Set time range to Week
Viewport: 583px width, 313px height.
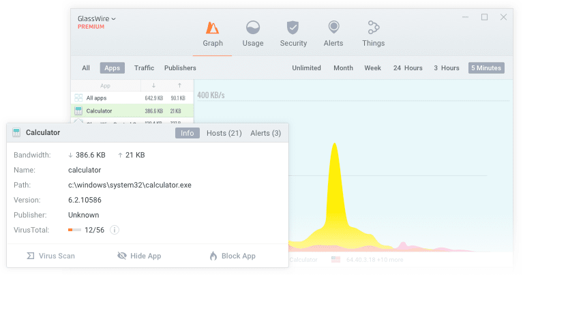[x=372, y=68]
